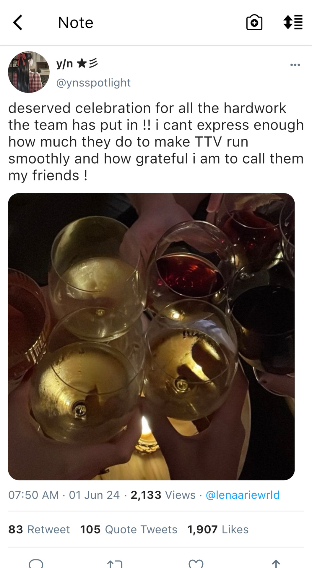Tap the Note header title

tap(76, 22)
